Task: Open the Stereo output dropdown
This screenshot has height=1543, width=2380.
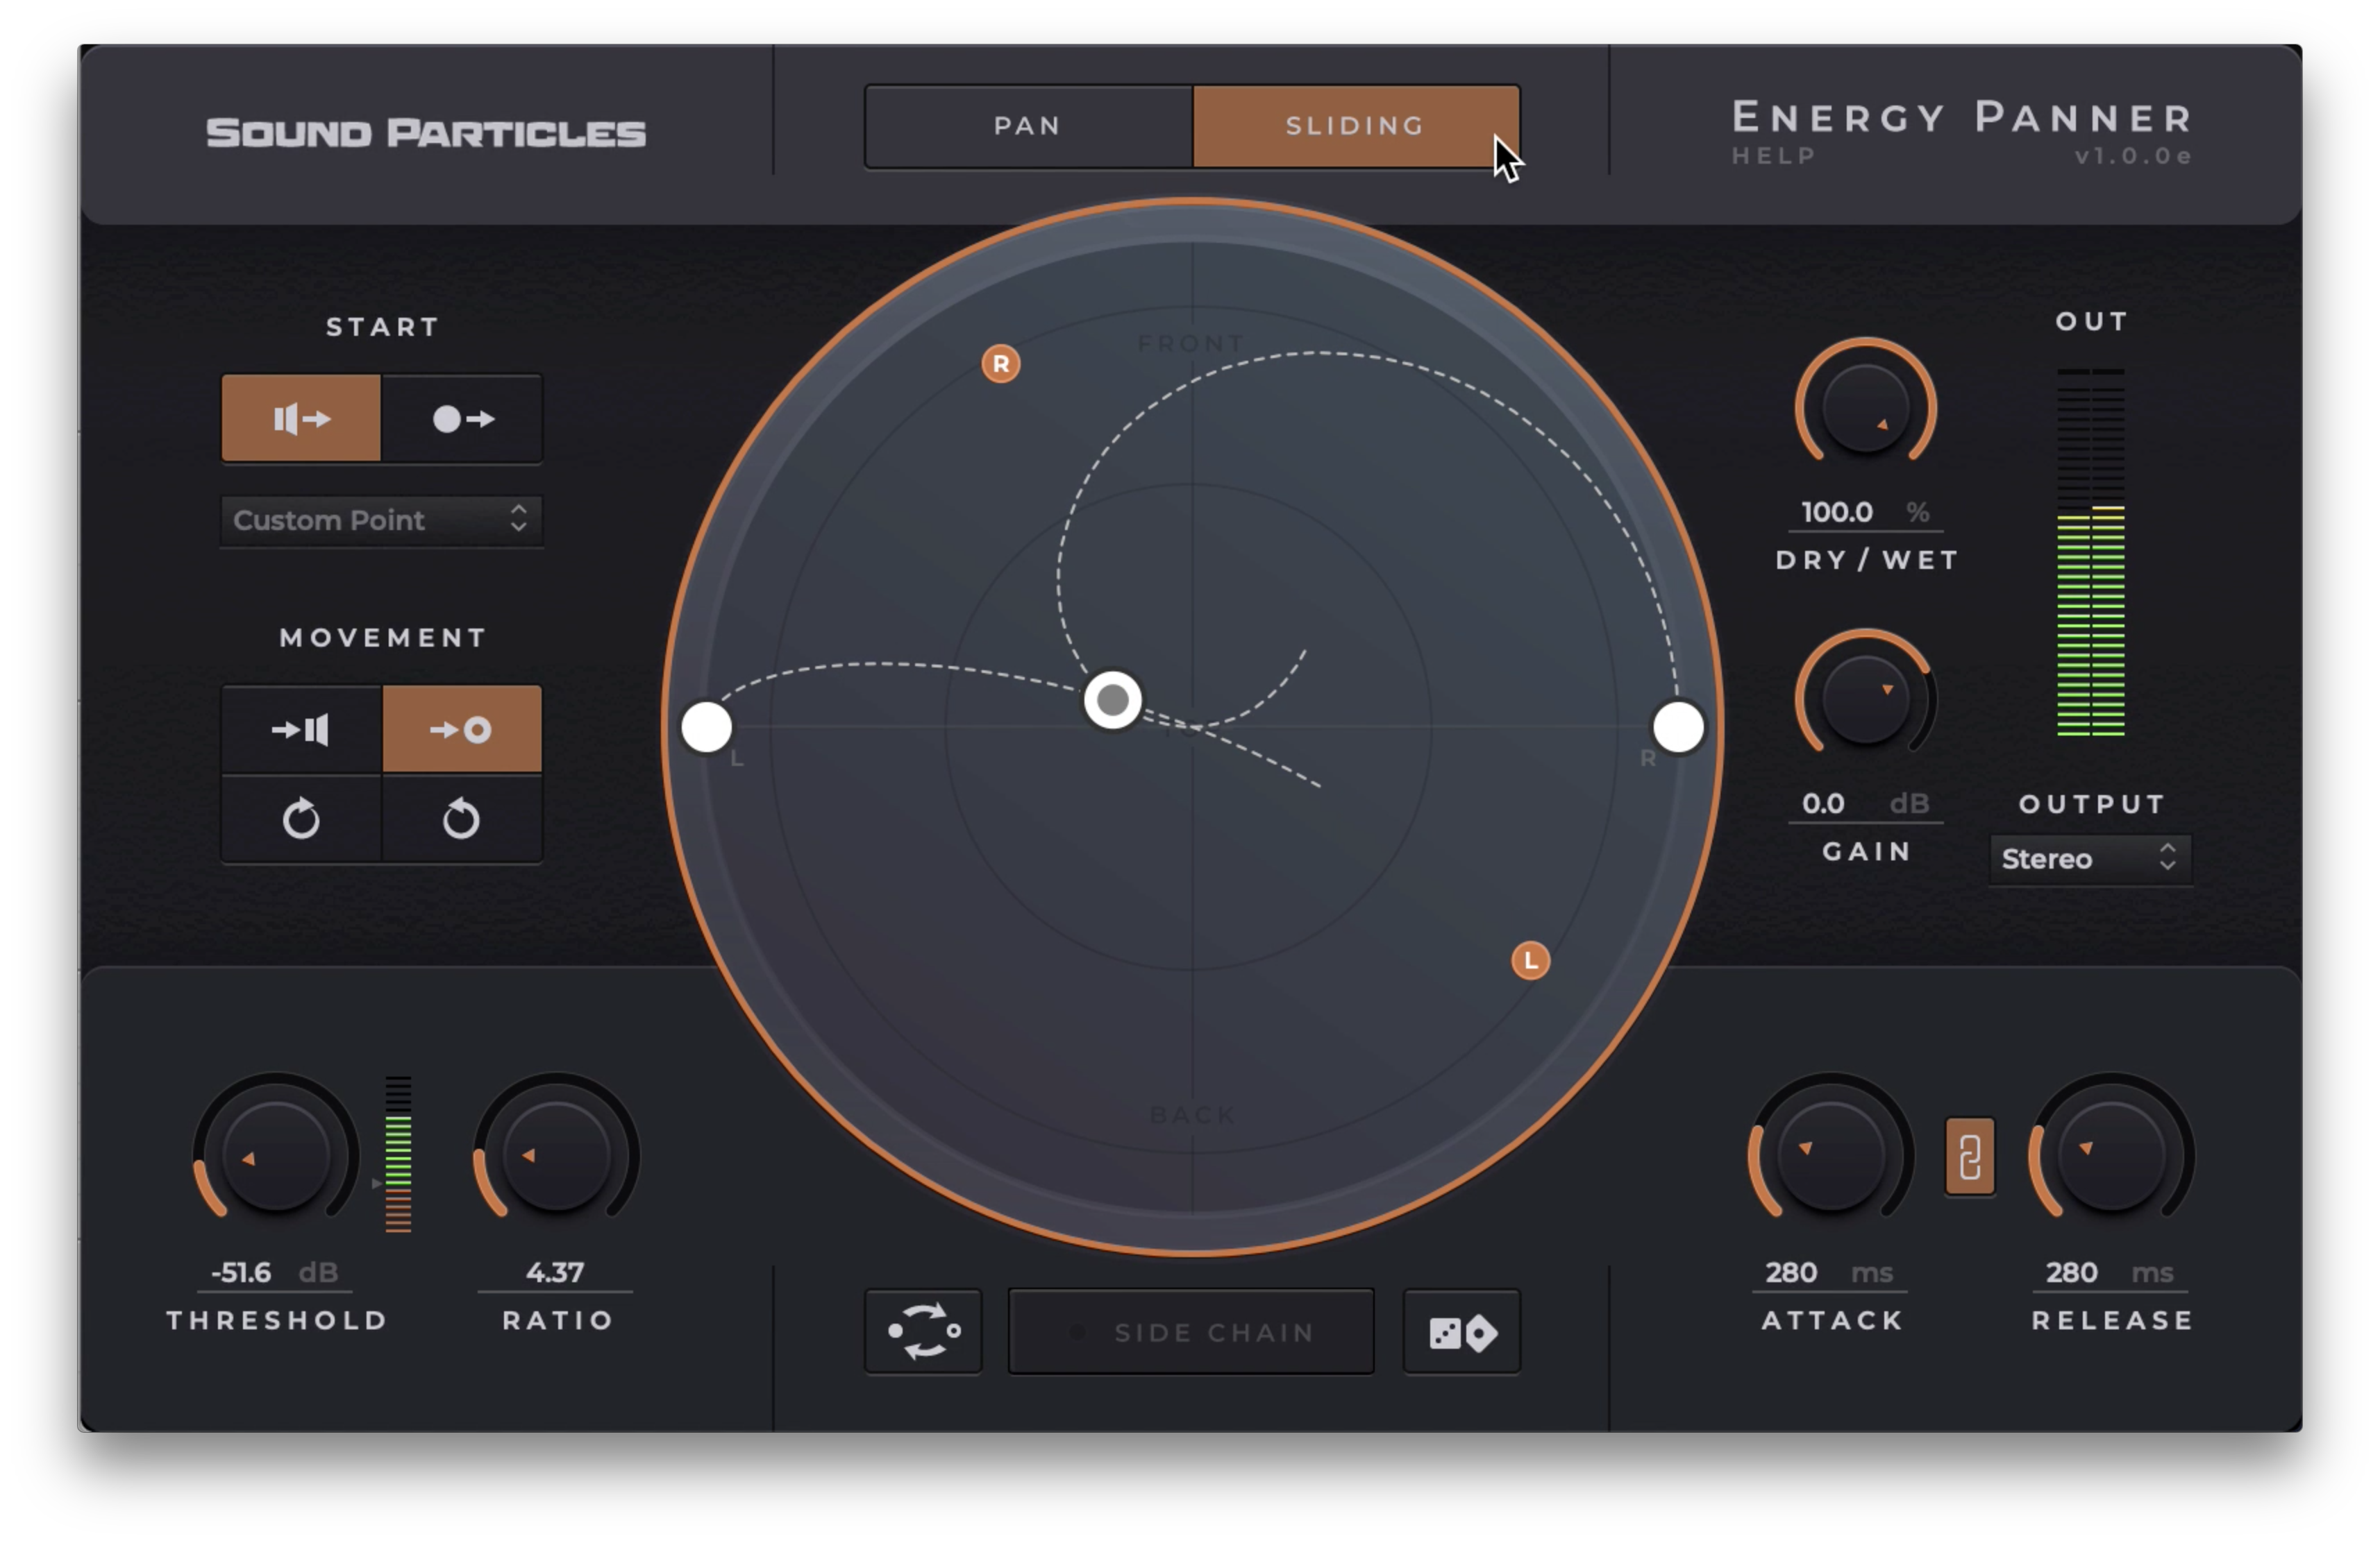Action: 2090,860
